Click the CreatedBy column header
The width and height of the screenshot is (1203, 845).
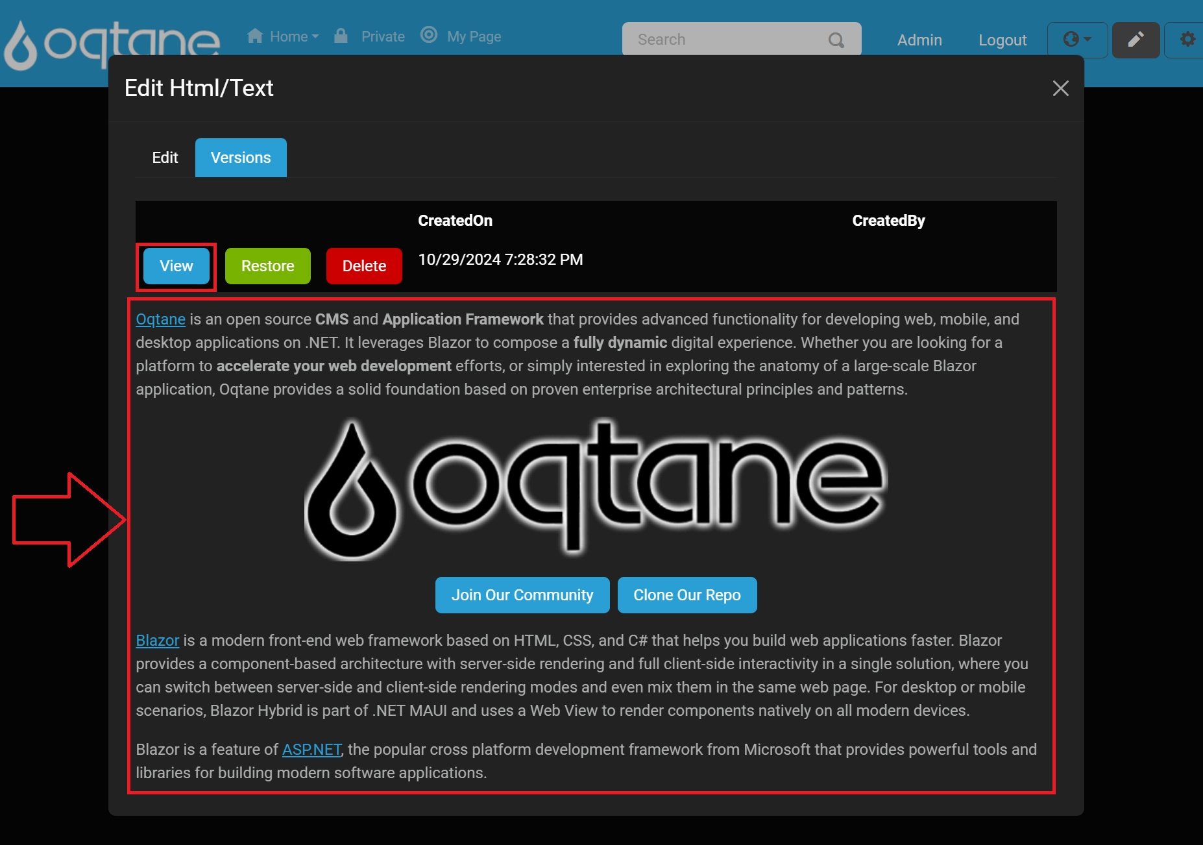(x=888, y=221)
